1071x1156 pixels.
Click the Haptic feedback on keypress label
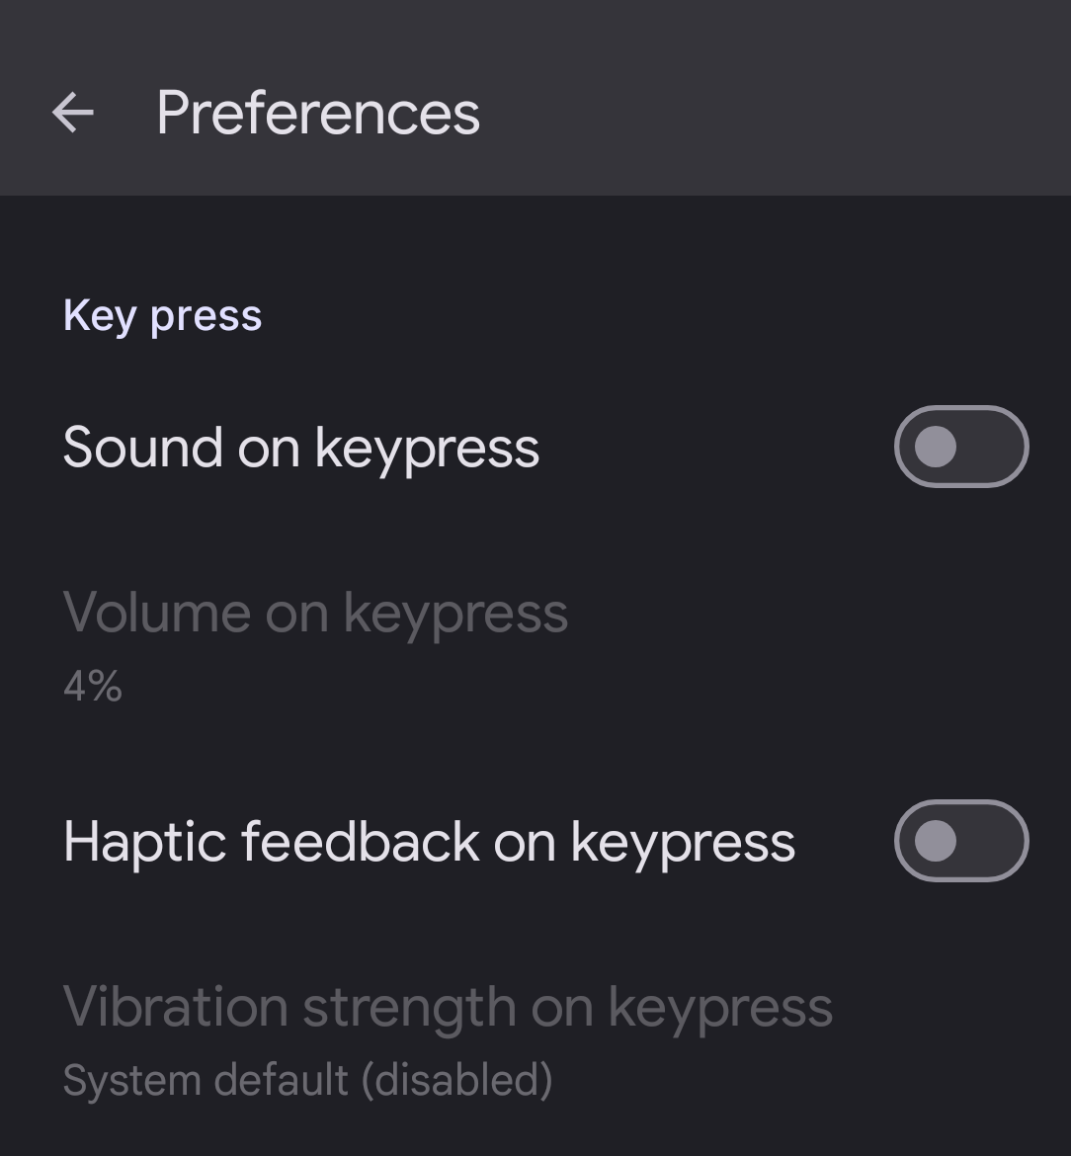[429, 842]
